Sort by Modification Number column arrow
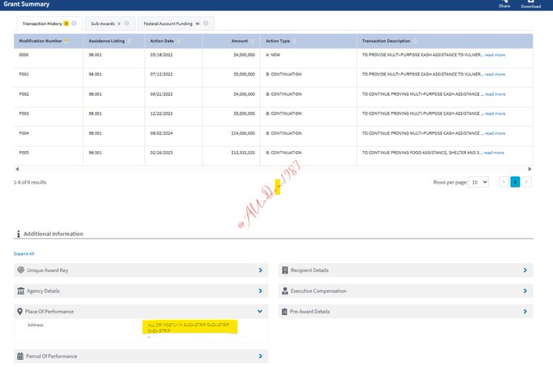The height and width of the screenshot is (367, 553). coord(67,41)
